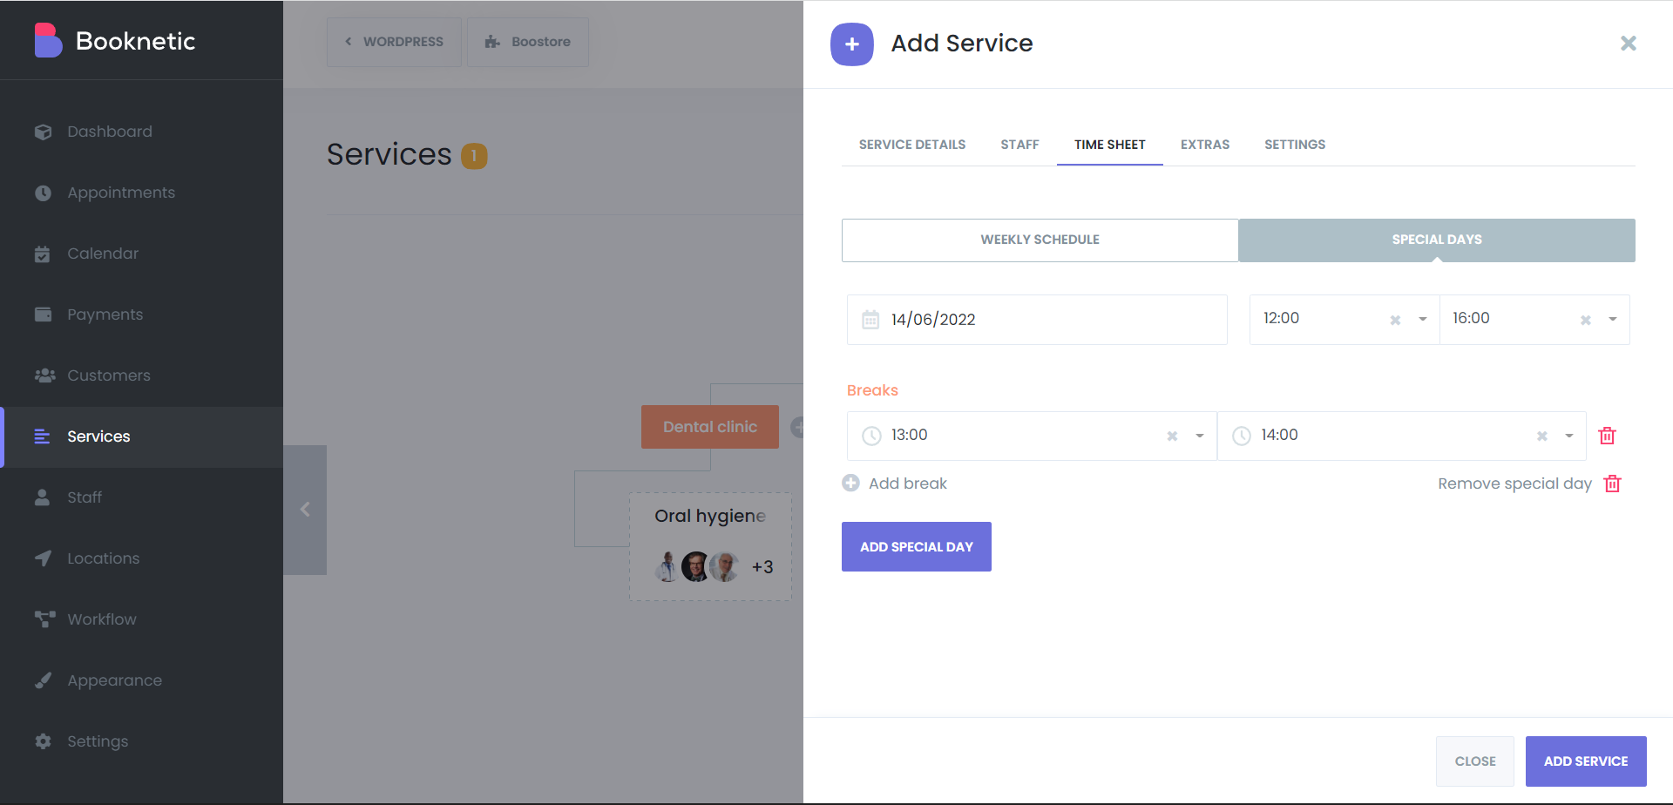Expand the 16:00 end time dropdown

[x=1613, y=319]
